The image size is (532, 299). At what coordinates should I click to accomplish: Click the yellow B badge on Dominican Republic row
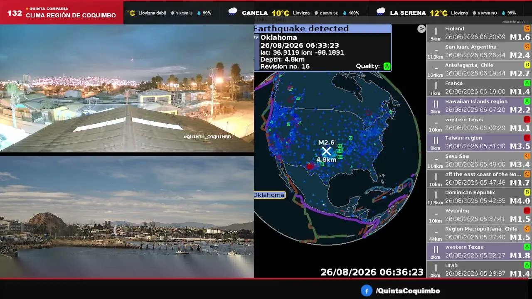pyautogui.click(x=527, y=192)
